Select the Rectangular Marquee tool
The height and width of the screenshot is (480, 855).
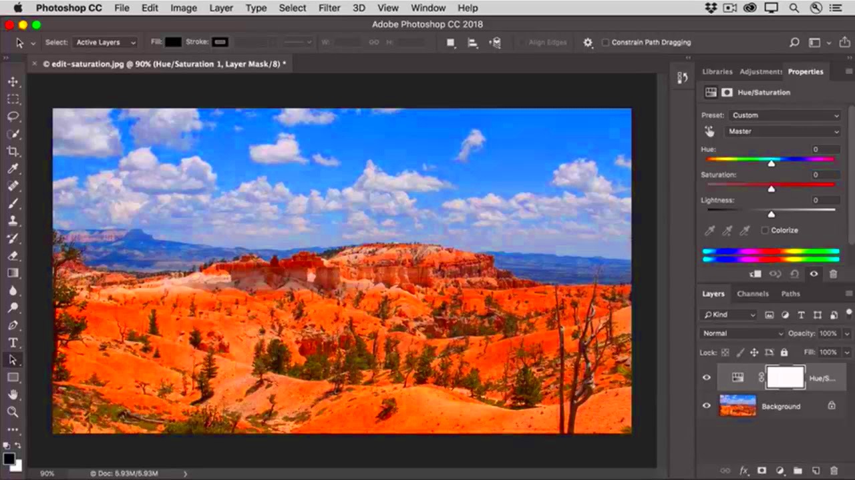point(13,99)
